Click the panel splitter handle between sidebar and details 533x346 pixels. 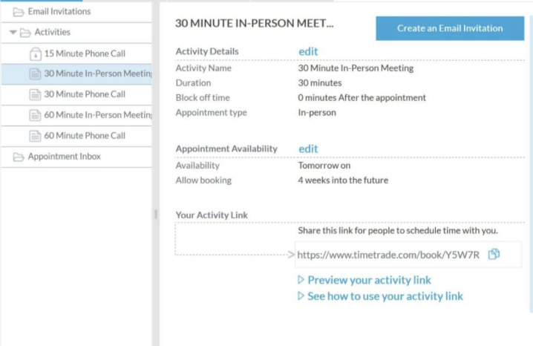pyautogui.click(x=156, y=214)
